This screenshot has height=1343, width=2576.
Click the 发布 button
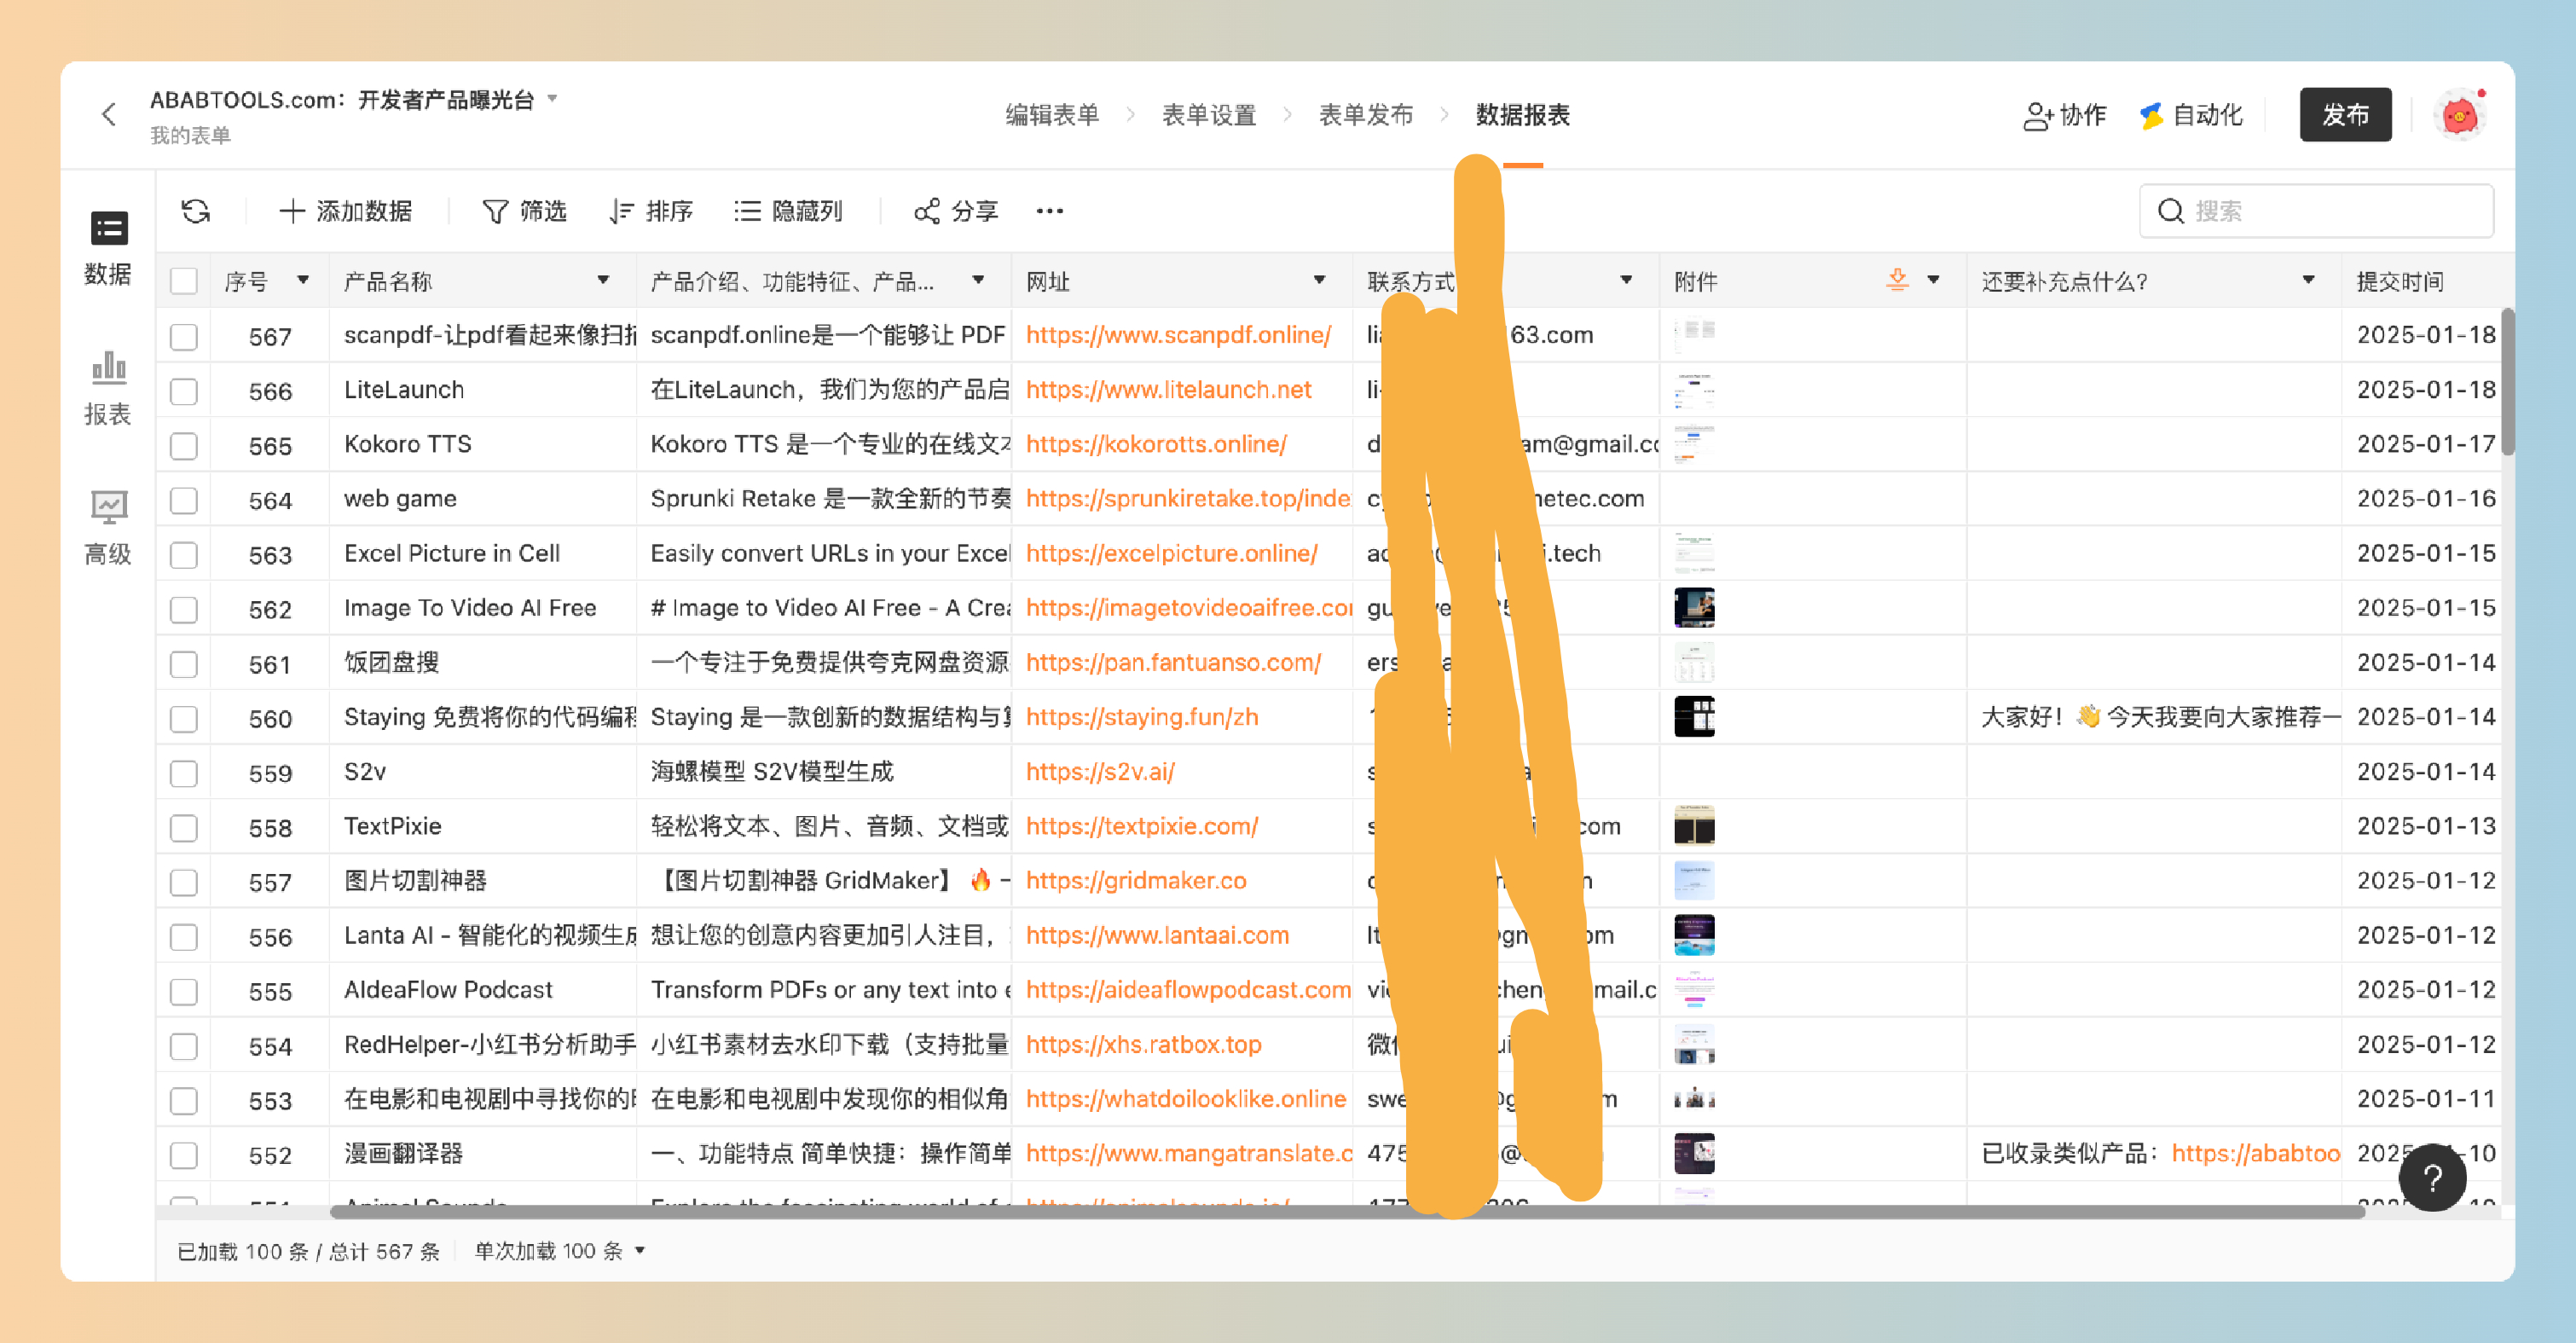point(2344,115)
